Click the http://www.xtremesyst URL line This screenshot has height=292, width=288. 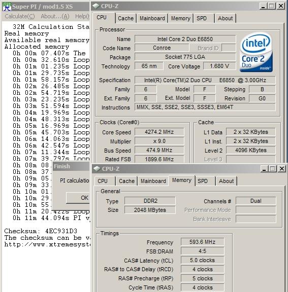pyautogui.click(x=47, y=244)
